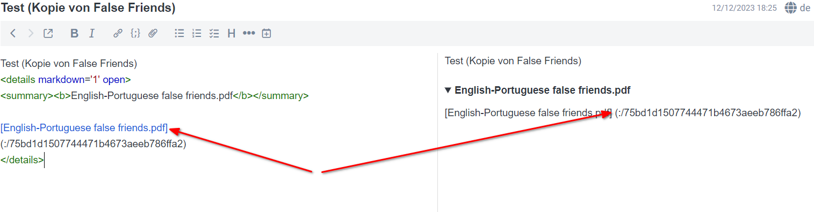Image resolution: width=814 pixels, height=212 pixels.
Task: Attach a file with paperclip icon
Action: pyautogui.click(x=153, y=33)
